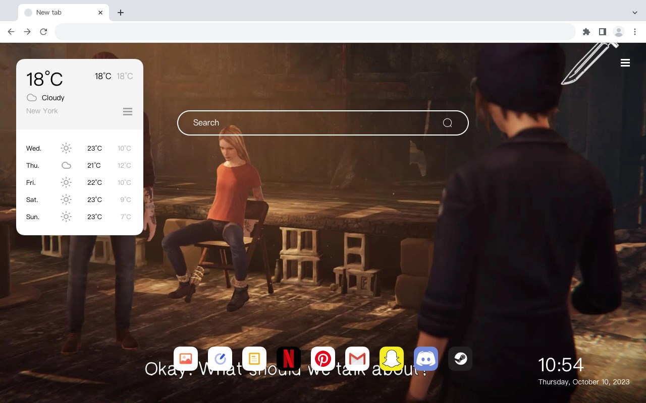Open the browser Extensions puzzle icon
Viewport: 646px width, 403px height.
(x=586, y=32)
